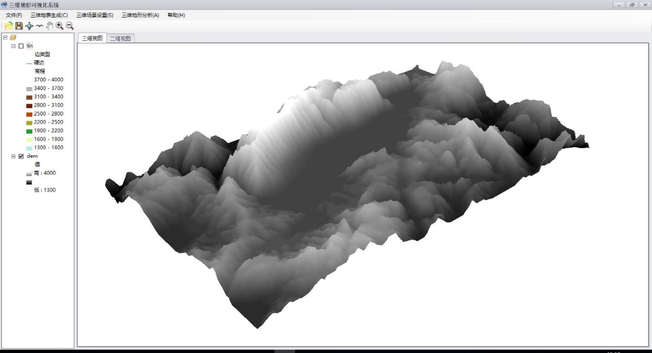This screenshot has width=652, height=353.
Task: Switch to the 二维视图 tab
Action: (x=121, y=39)
